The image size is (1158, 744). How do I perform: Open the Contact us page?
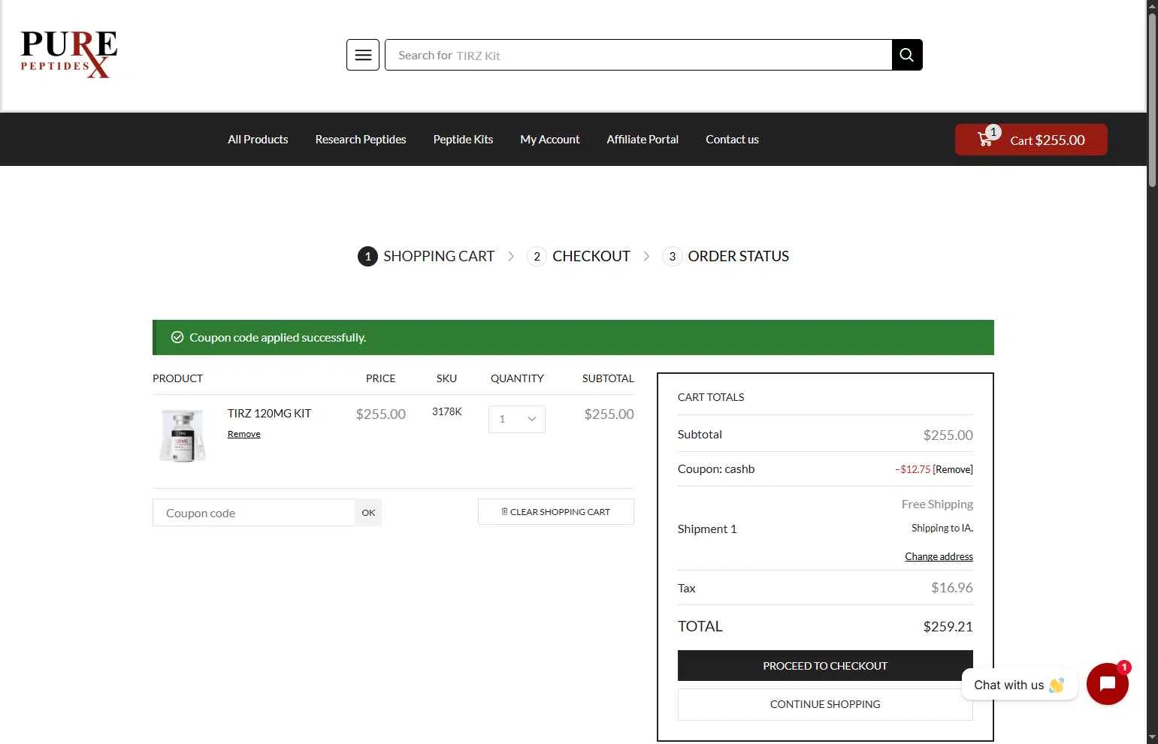732,140
